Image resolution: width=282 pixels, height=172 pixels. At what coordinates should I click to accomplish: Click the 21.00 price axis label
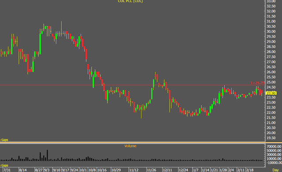coord(271,123)
